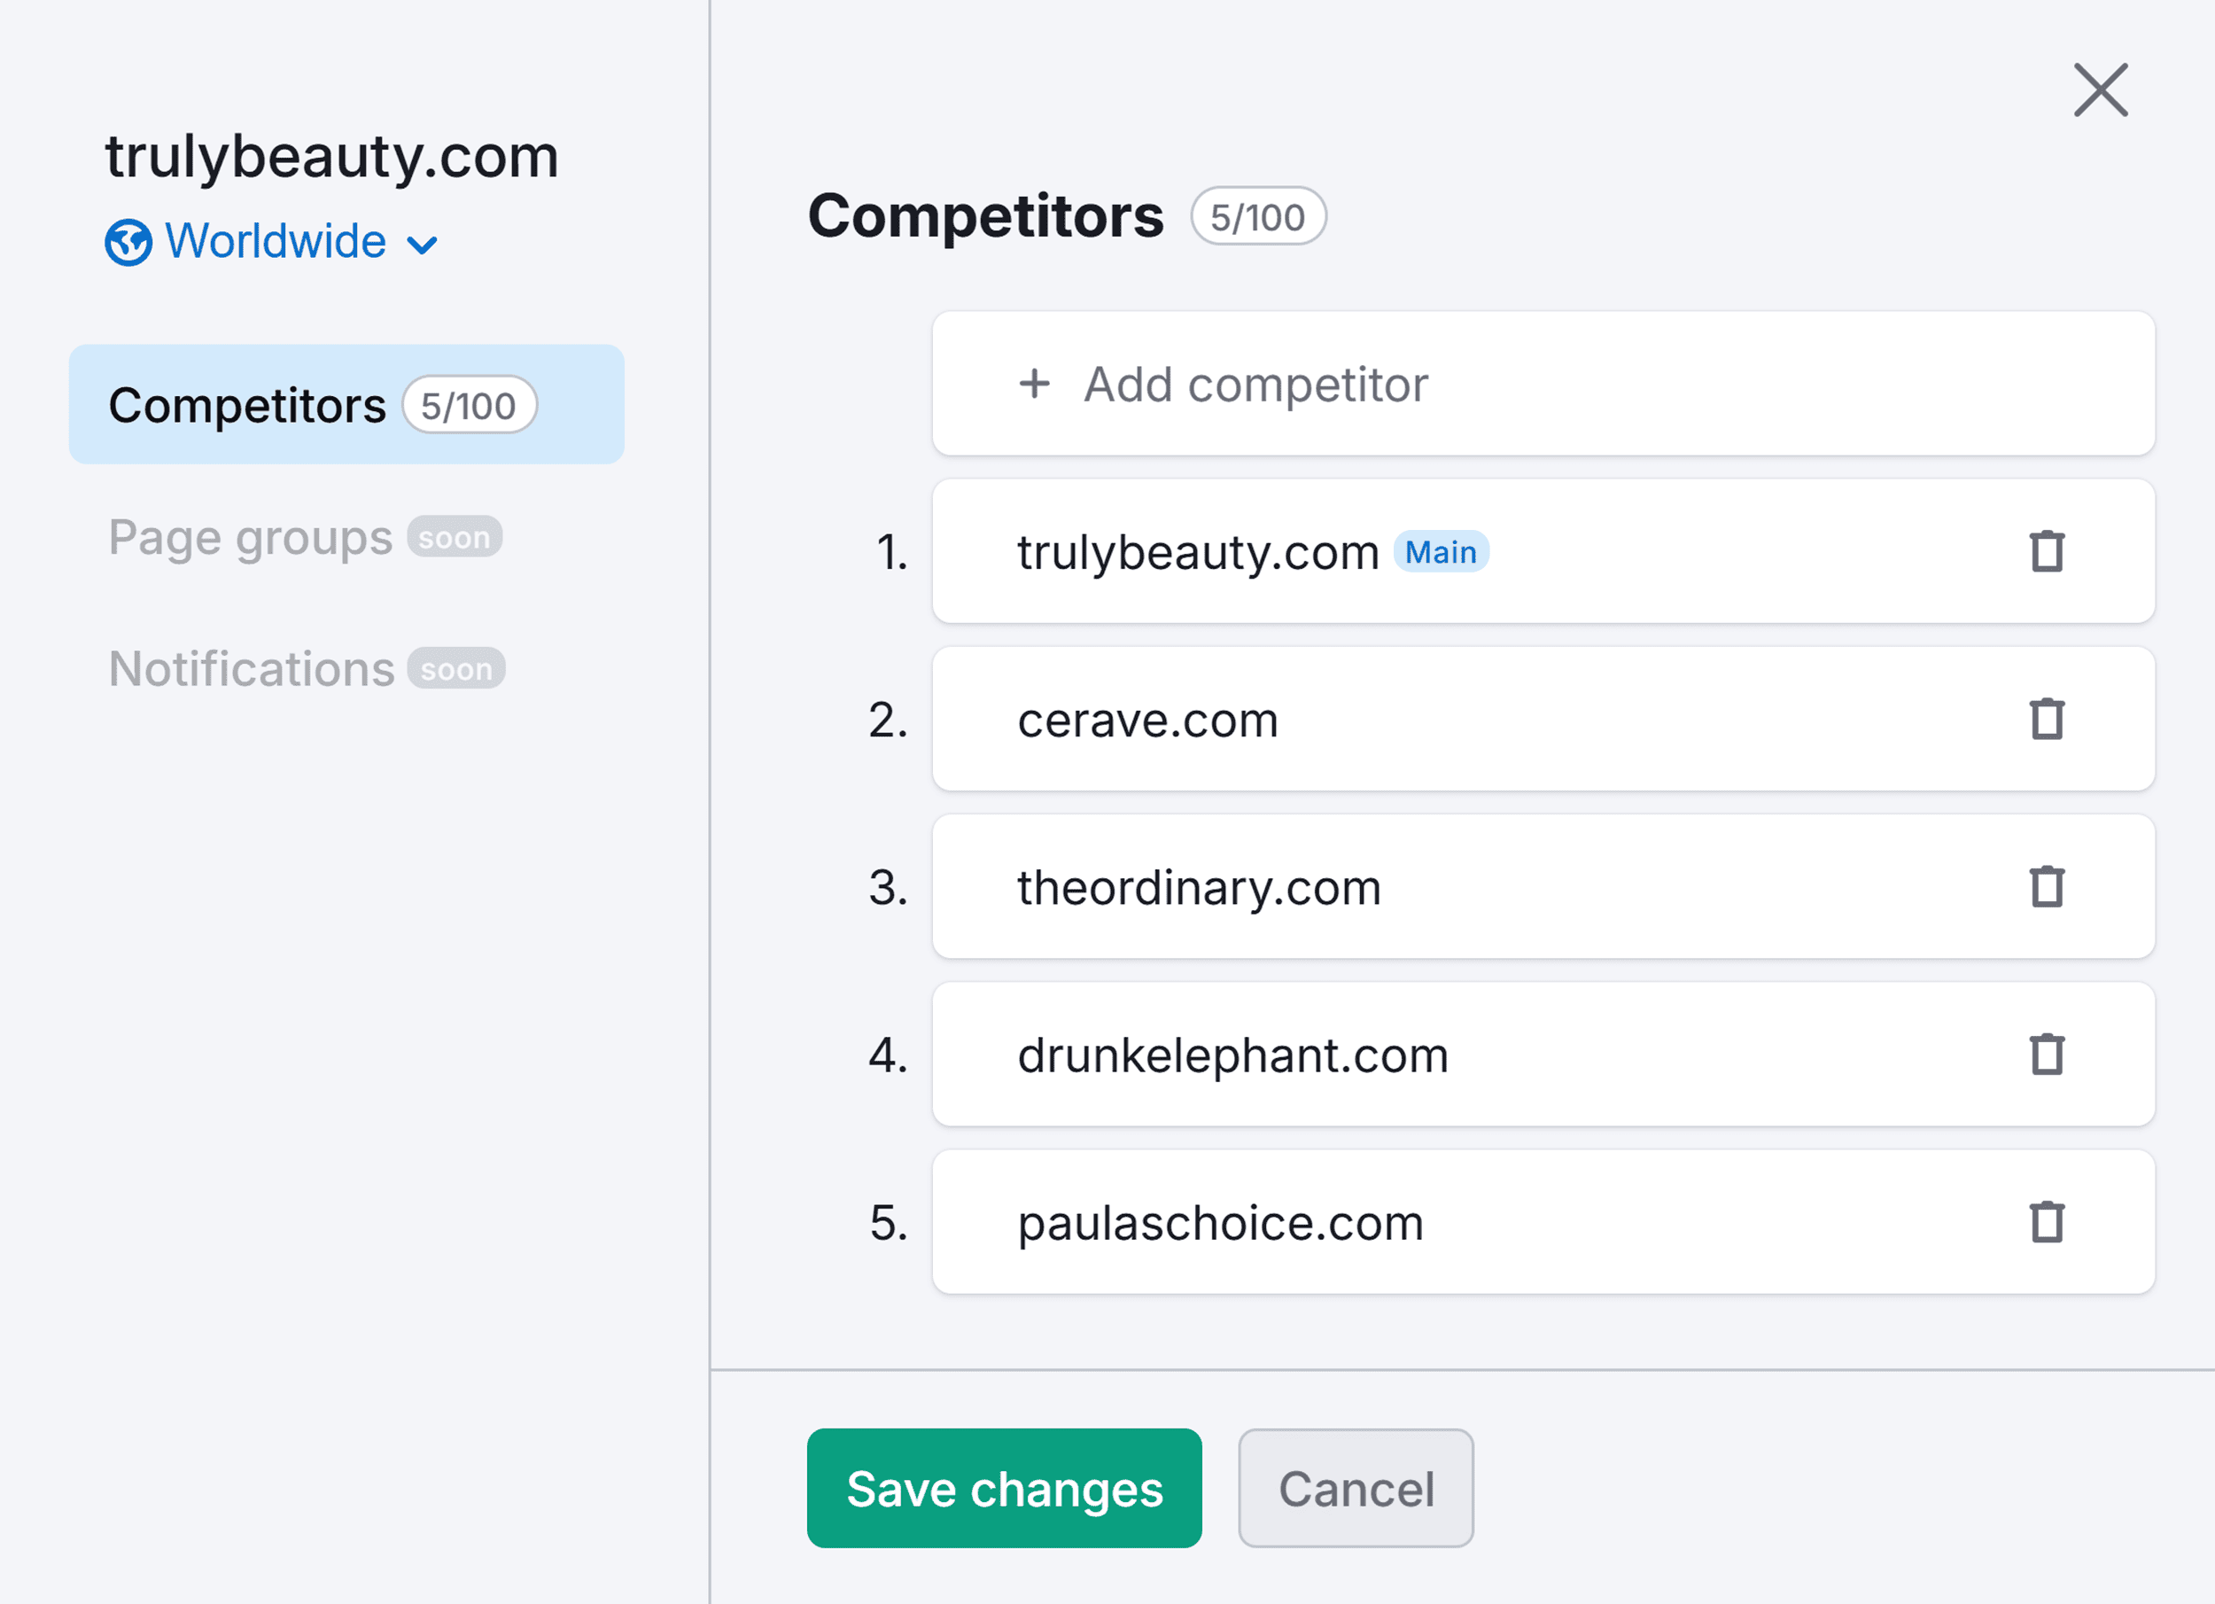This screenshot has height=1604, width=2215.
Task: Select the Competitors sidebar tab
Action: click(346, 404)
